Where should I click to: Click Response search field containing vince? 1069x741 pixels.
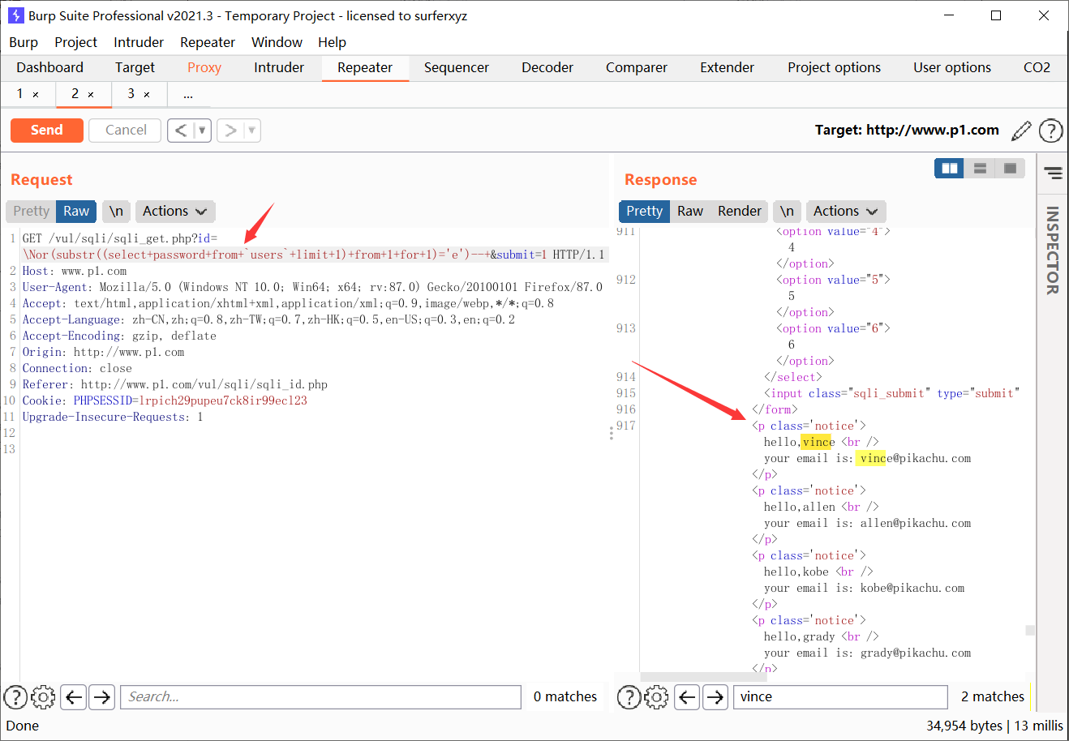tap(840, 697)
